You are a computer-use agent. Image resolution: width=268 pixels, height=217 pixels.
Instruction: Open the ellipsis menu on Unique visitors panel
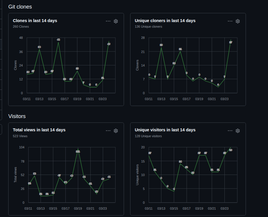pos(230,130)
